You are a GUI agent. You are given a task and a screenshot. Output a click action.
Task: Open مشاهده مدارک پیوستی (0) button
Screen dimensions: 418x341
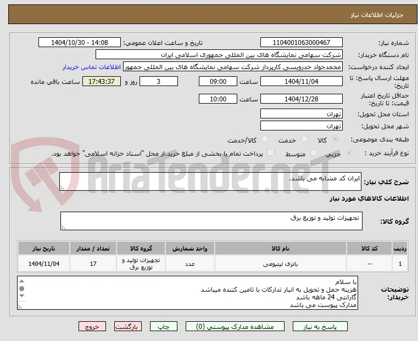[x=235, y=326]
